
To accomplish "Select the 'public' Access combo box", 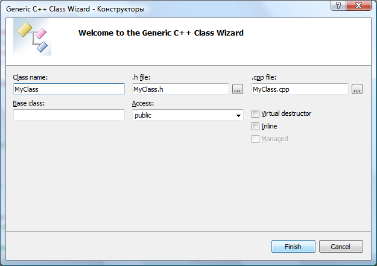I will (x=188, y=115).
